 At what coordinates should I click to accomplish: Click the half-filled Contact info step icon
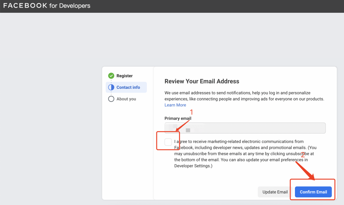(x=111, y=87)
